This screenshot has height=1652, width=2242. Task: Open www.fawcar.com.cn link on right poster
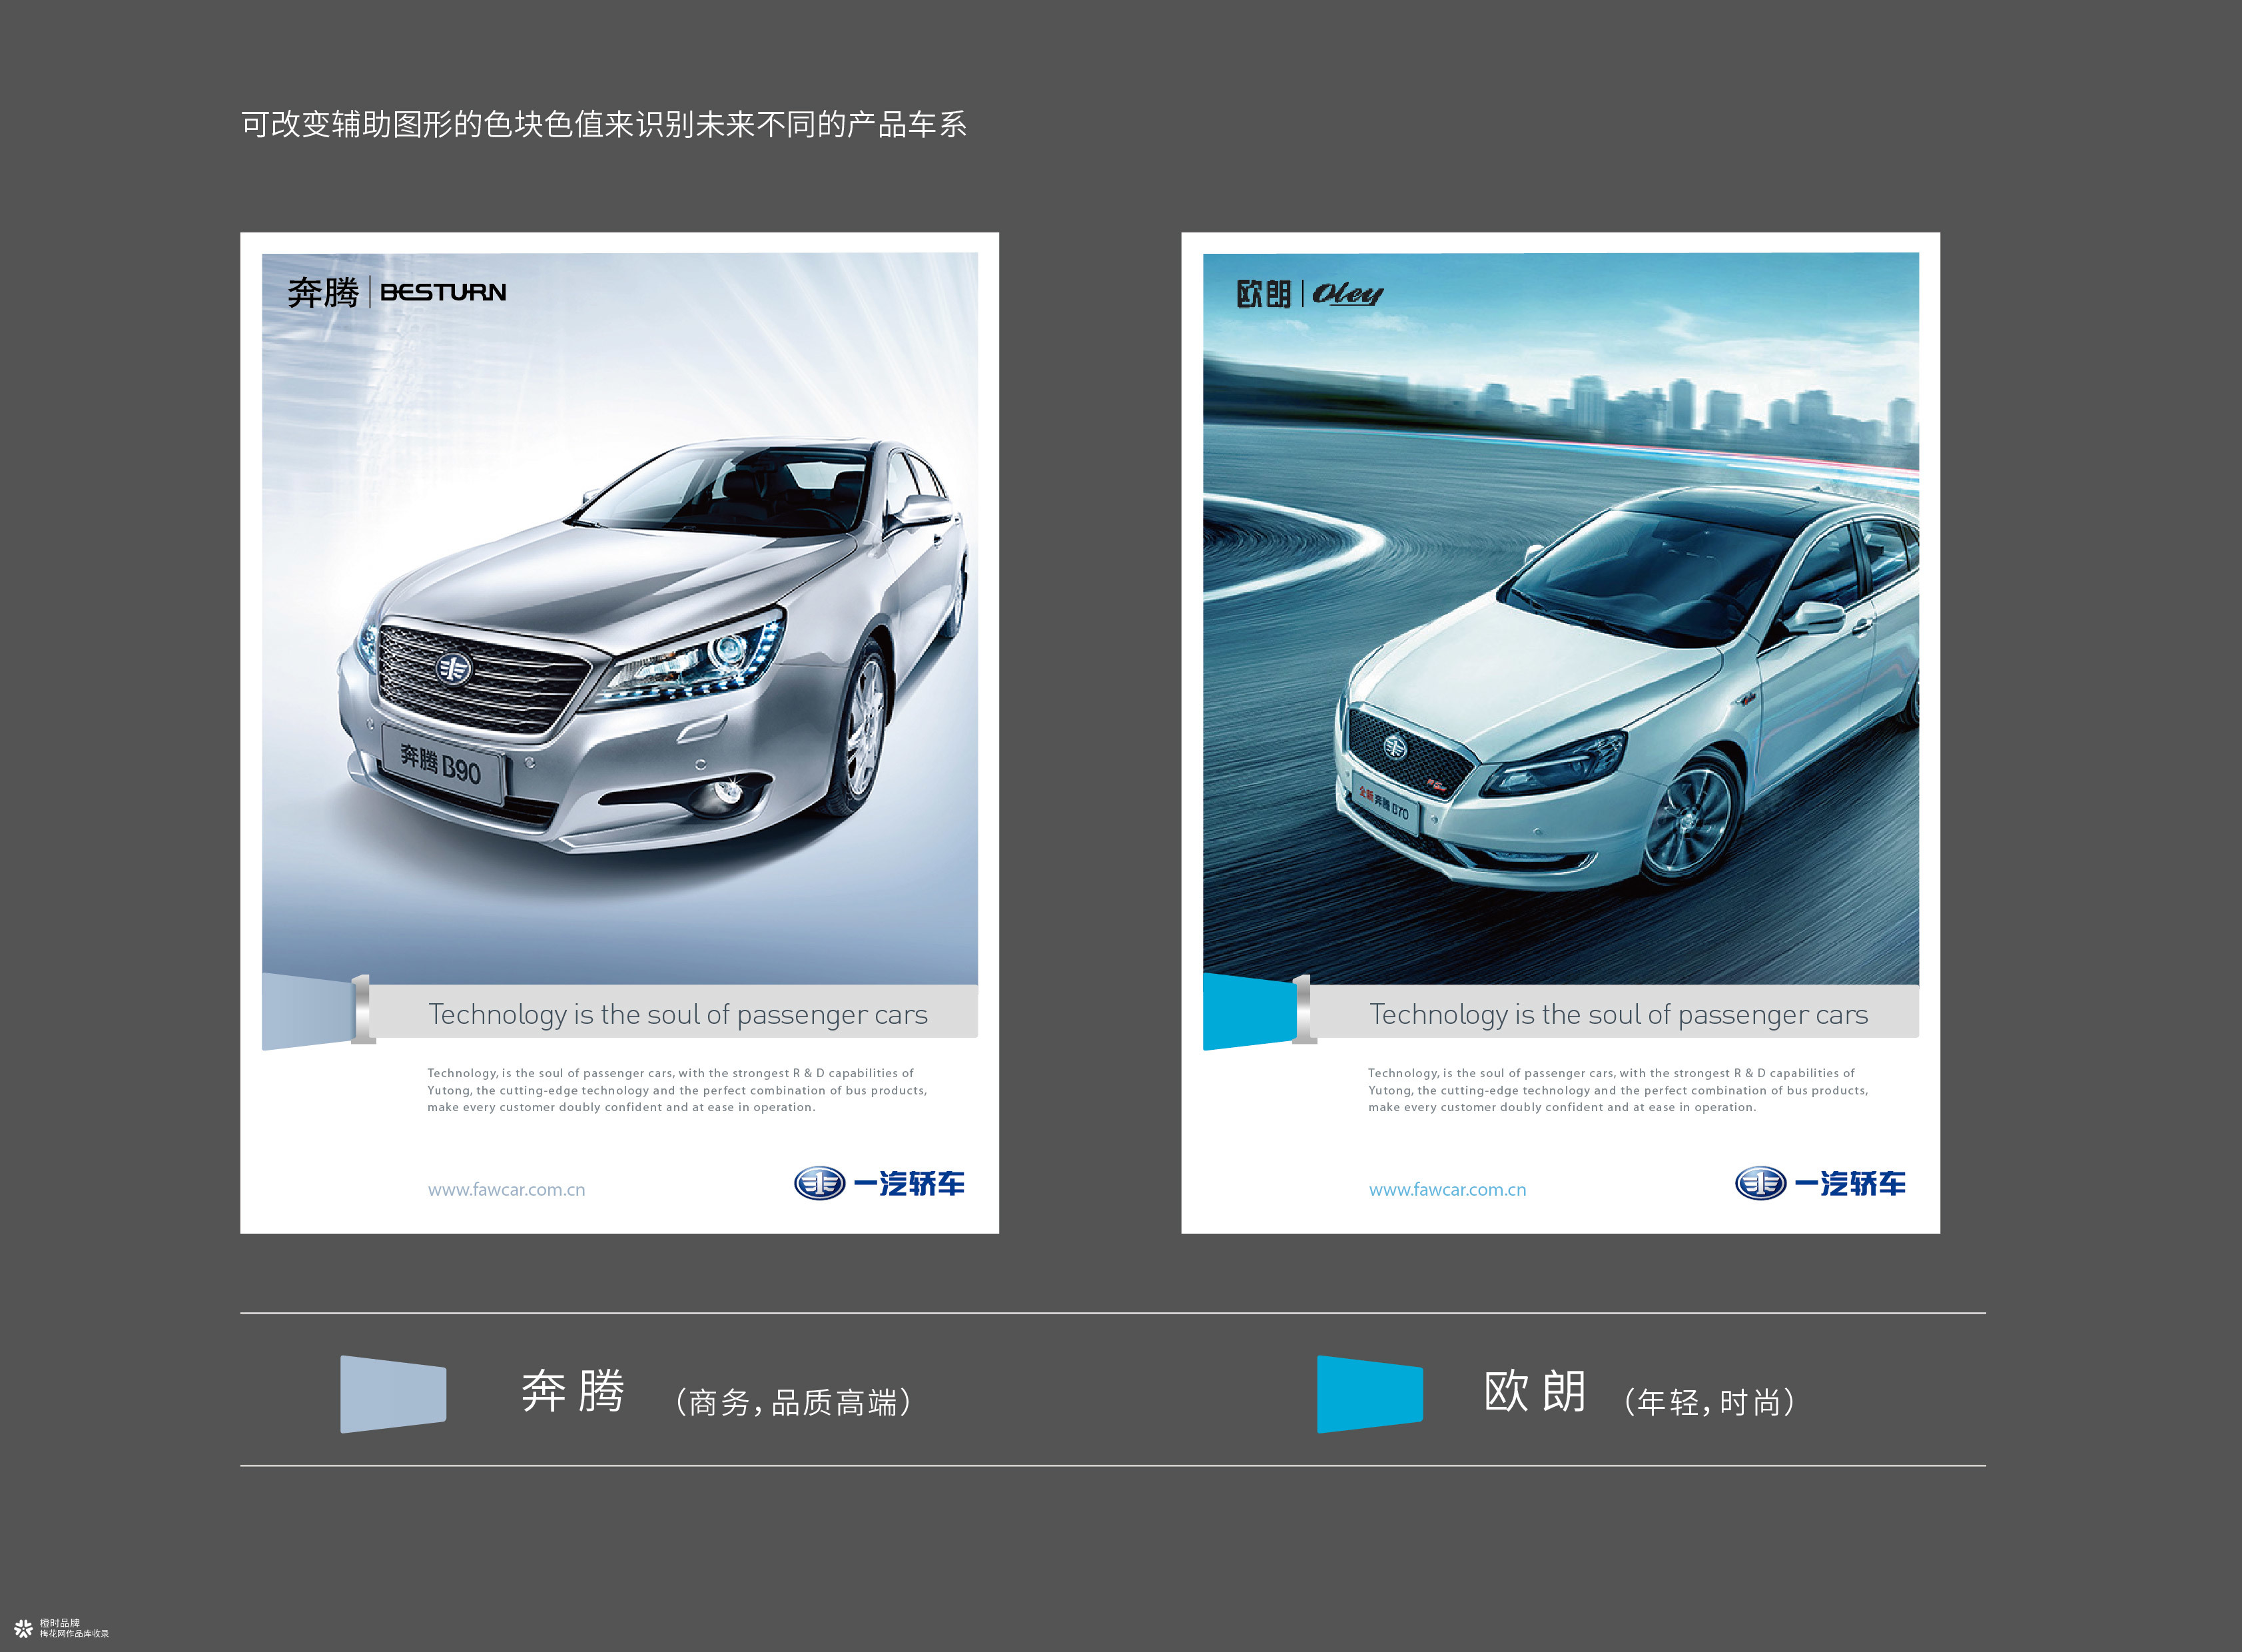(x=1447, y=1190)
